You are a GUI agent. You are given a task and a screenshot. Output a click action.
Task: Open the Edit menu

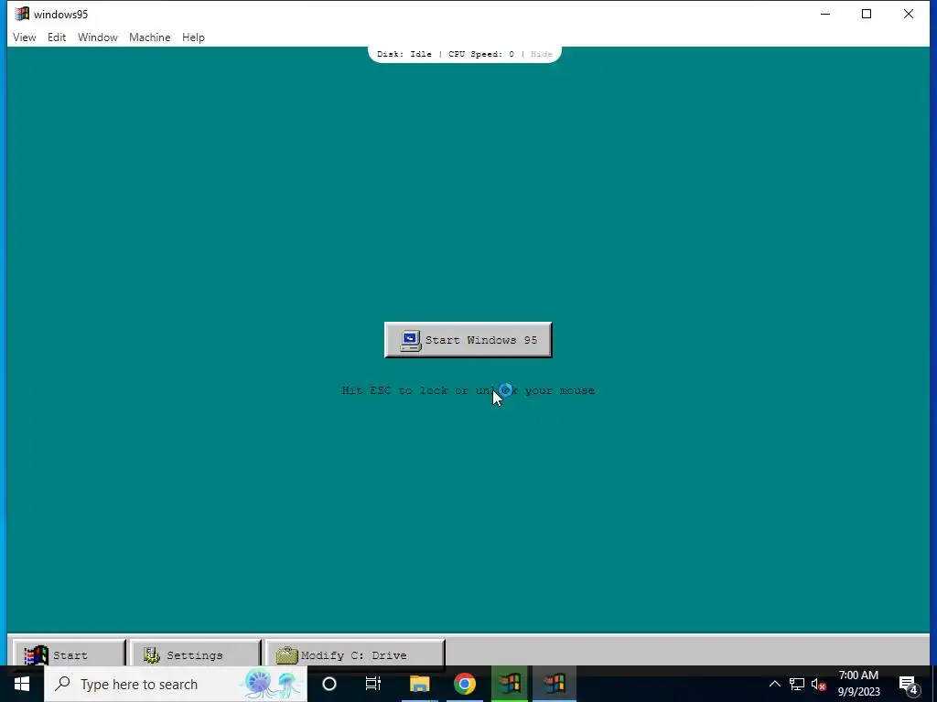57,37
